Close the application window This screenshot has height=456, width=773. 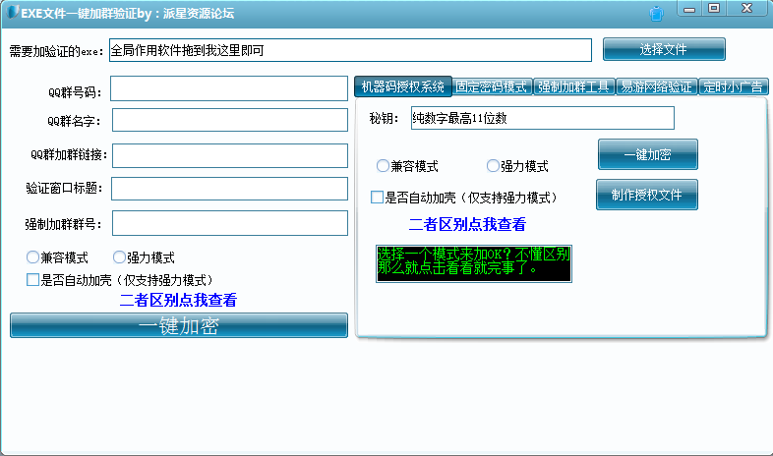coord(746,9)
